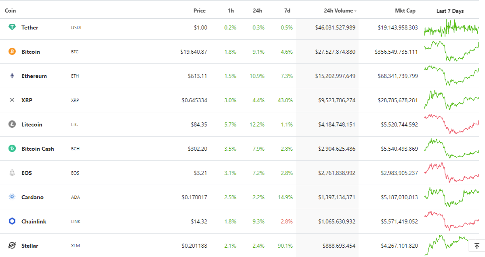
Task: Click the Cardano dotted logo icon
Action: 12,197
